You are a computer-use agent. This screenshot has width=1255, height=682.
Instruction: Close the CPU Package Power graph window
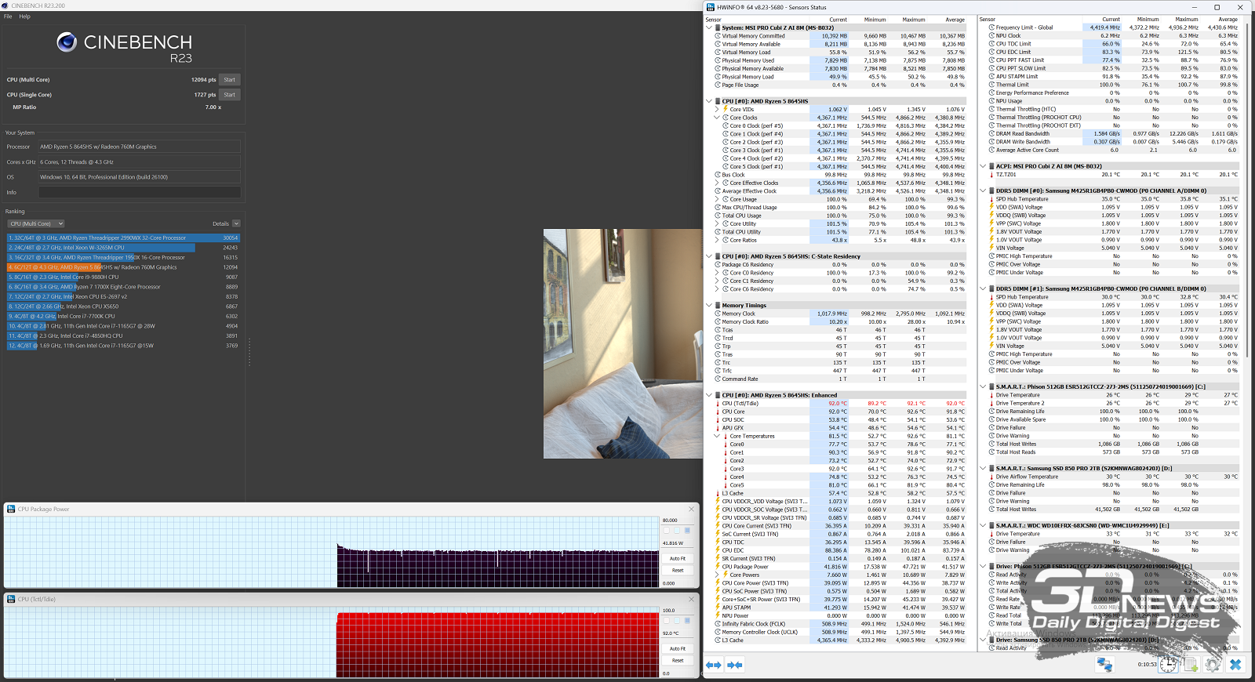point(691,510)
